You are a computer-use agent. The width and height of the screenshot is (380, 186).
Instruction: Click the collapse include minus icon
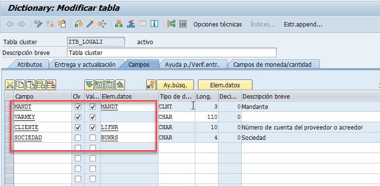[x=110, y=85]
